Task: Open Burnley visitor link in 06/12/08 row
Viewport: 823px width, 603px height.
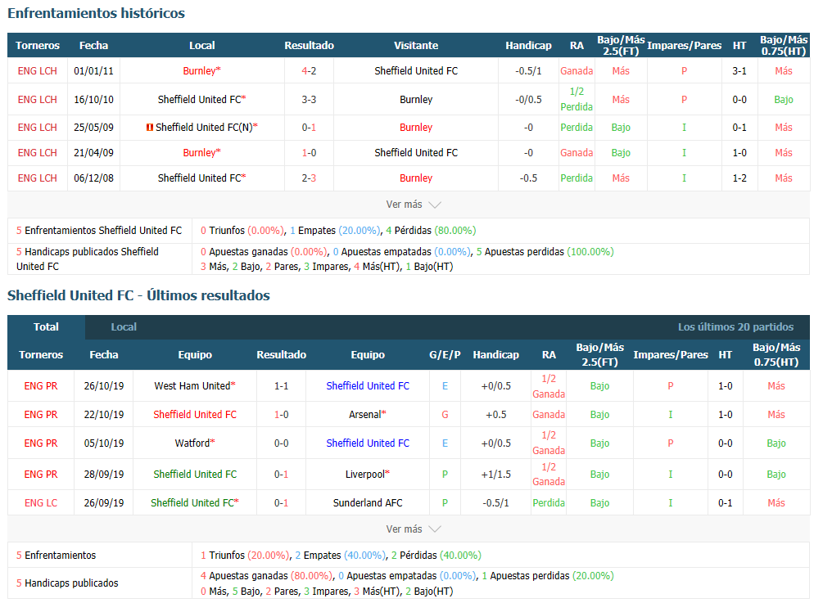Action: (416, 178)
